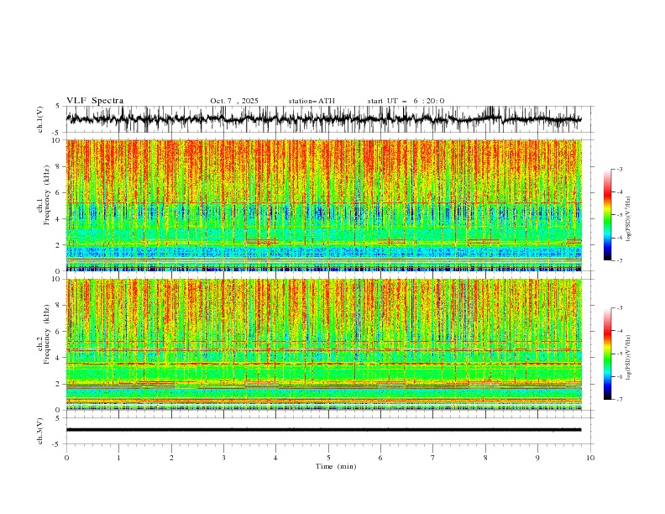Click the "station=ATH" label
The width and height of the screenshot is (665, 514).
pyautogui.click(x=312, y=101)
